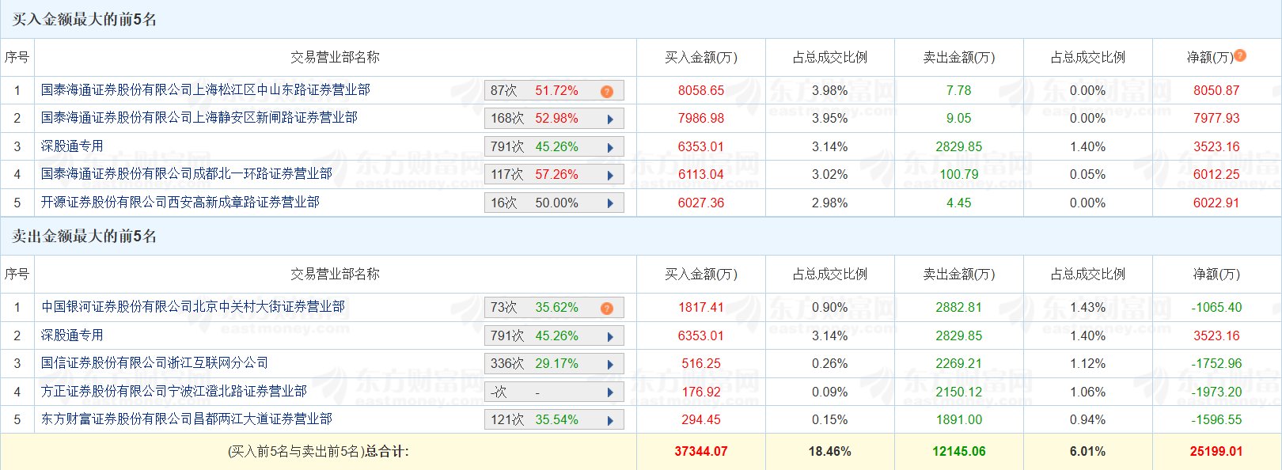Expand 方正证券宁波江澄北路 row details arrow
Screen dimensions: 1282x470
(x=610, y=392)
